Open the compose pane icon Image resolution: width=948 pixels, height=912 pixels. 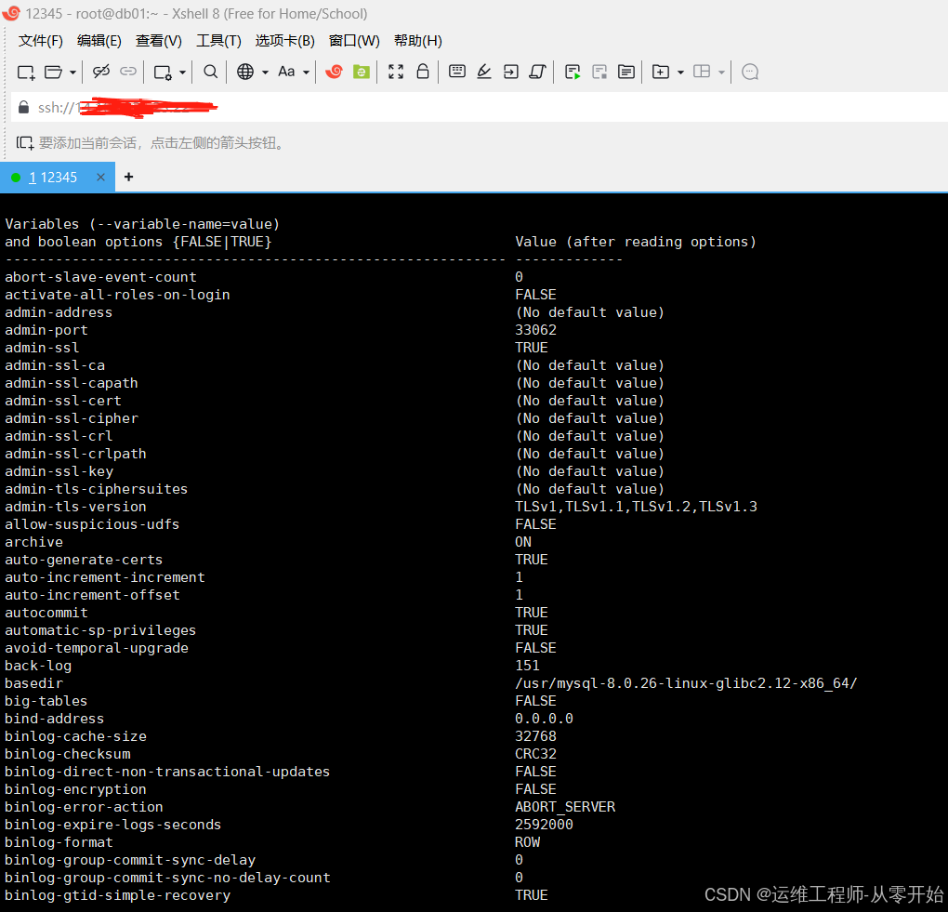pos(625,72)
